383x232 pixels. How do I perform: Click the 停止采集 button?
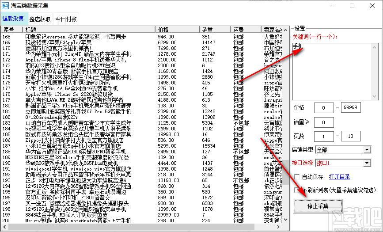pos(318,206)
